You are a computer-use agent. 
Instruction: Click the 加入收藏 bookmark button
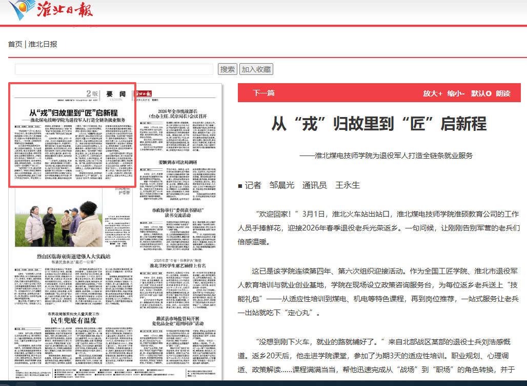coord(256,69)
